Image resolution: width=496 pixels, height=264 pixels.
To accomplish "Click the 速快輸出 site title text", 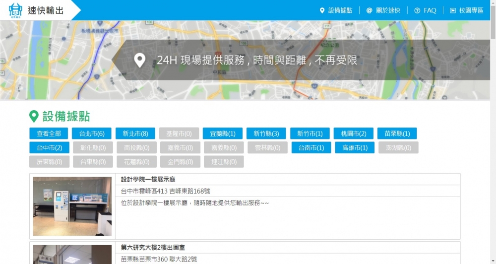I will tap(46, 10).
